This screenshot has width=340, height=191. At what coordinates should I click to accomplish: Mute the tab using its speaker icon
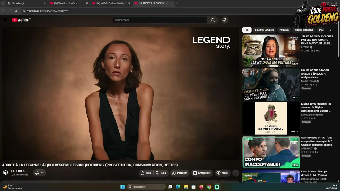coord(167,3)
